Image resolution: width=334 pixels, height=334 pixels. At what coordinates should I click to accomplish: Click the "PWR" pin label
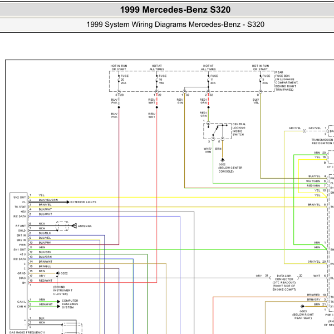pyautogui.click(x=22, y=245)
